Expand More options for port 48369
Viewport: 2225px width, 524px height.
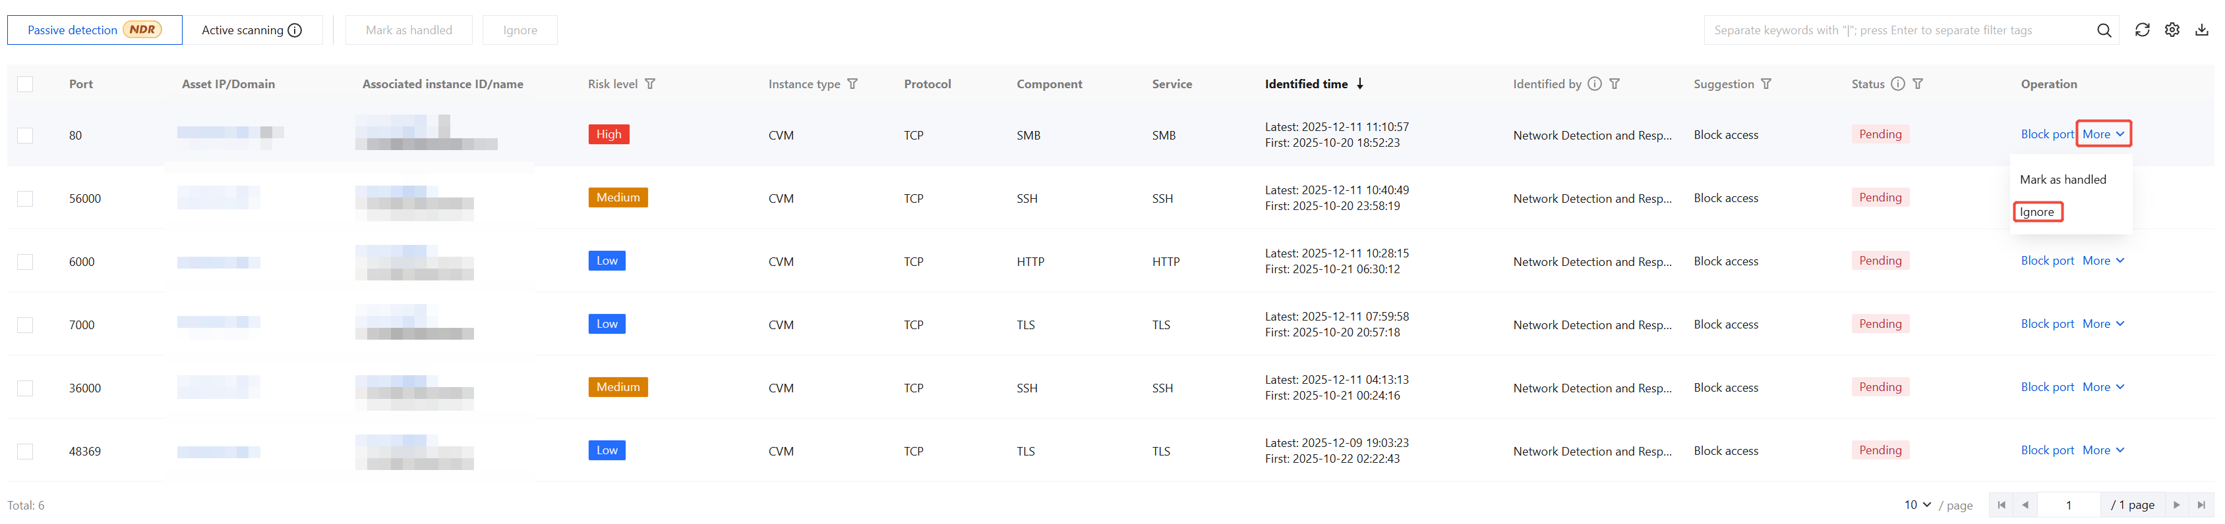click(x=2103, y=450)
